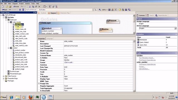Click the Up one level arrow icon
The image size is (178, 100).
(20, 10)
